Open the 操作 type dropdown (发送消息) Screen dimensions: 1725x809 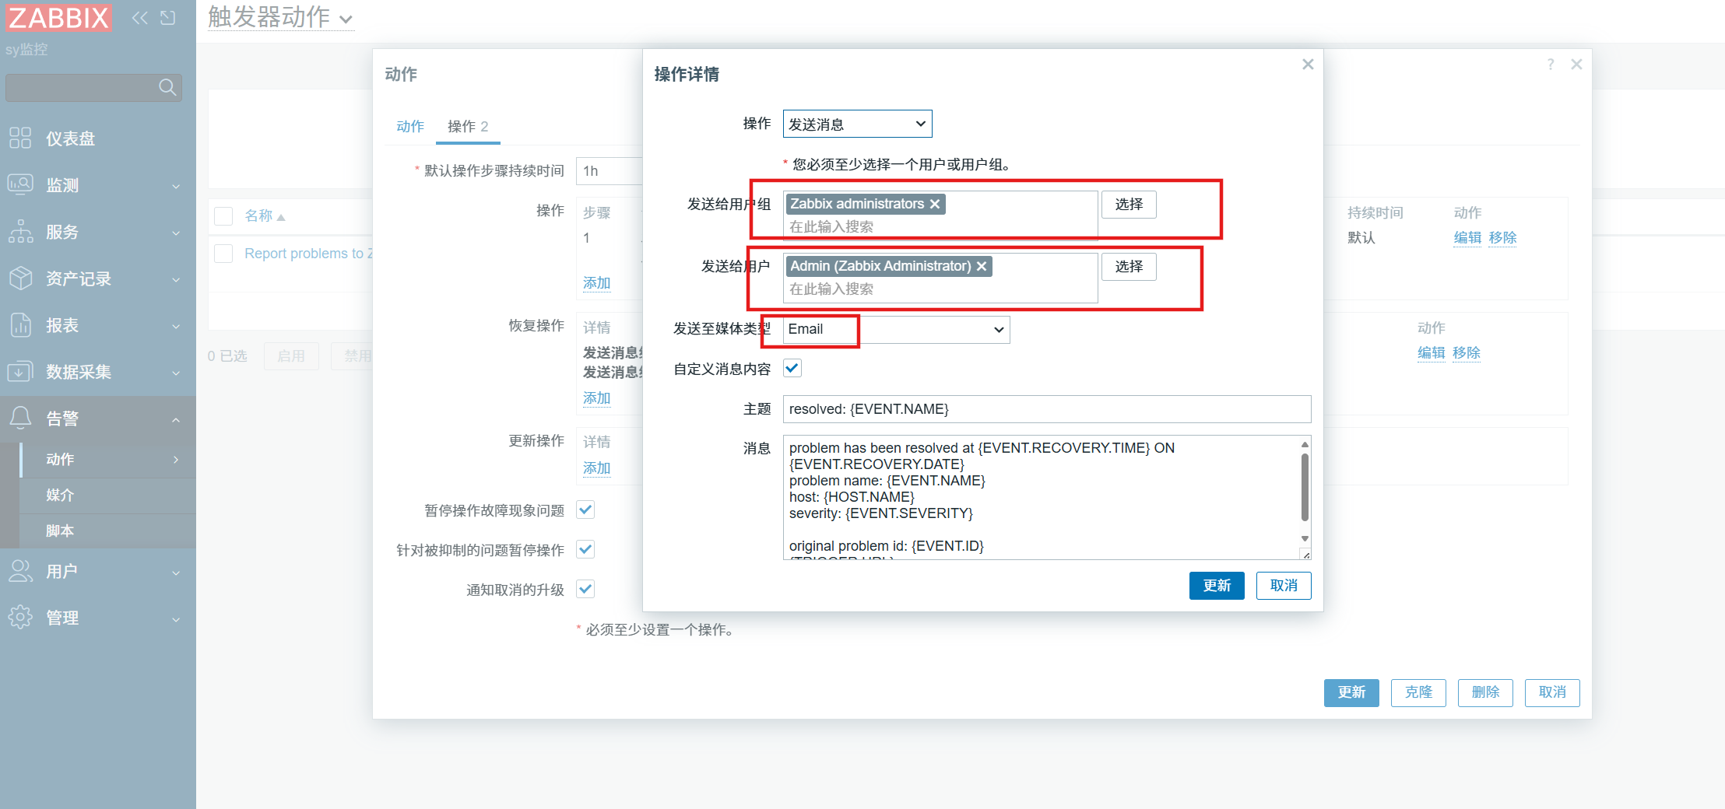coord(857,124)
